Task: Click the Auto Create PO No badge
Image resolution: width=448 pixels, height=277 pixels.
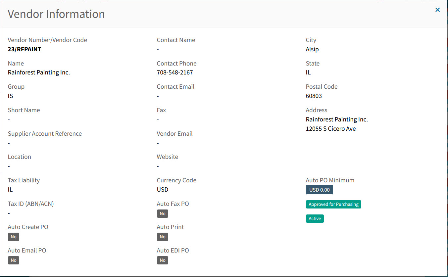Action: 14,237
